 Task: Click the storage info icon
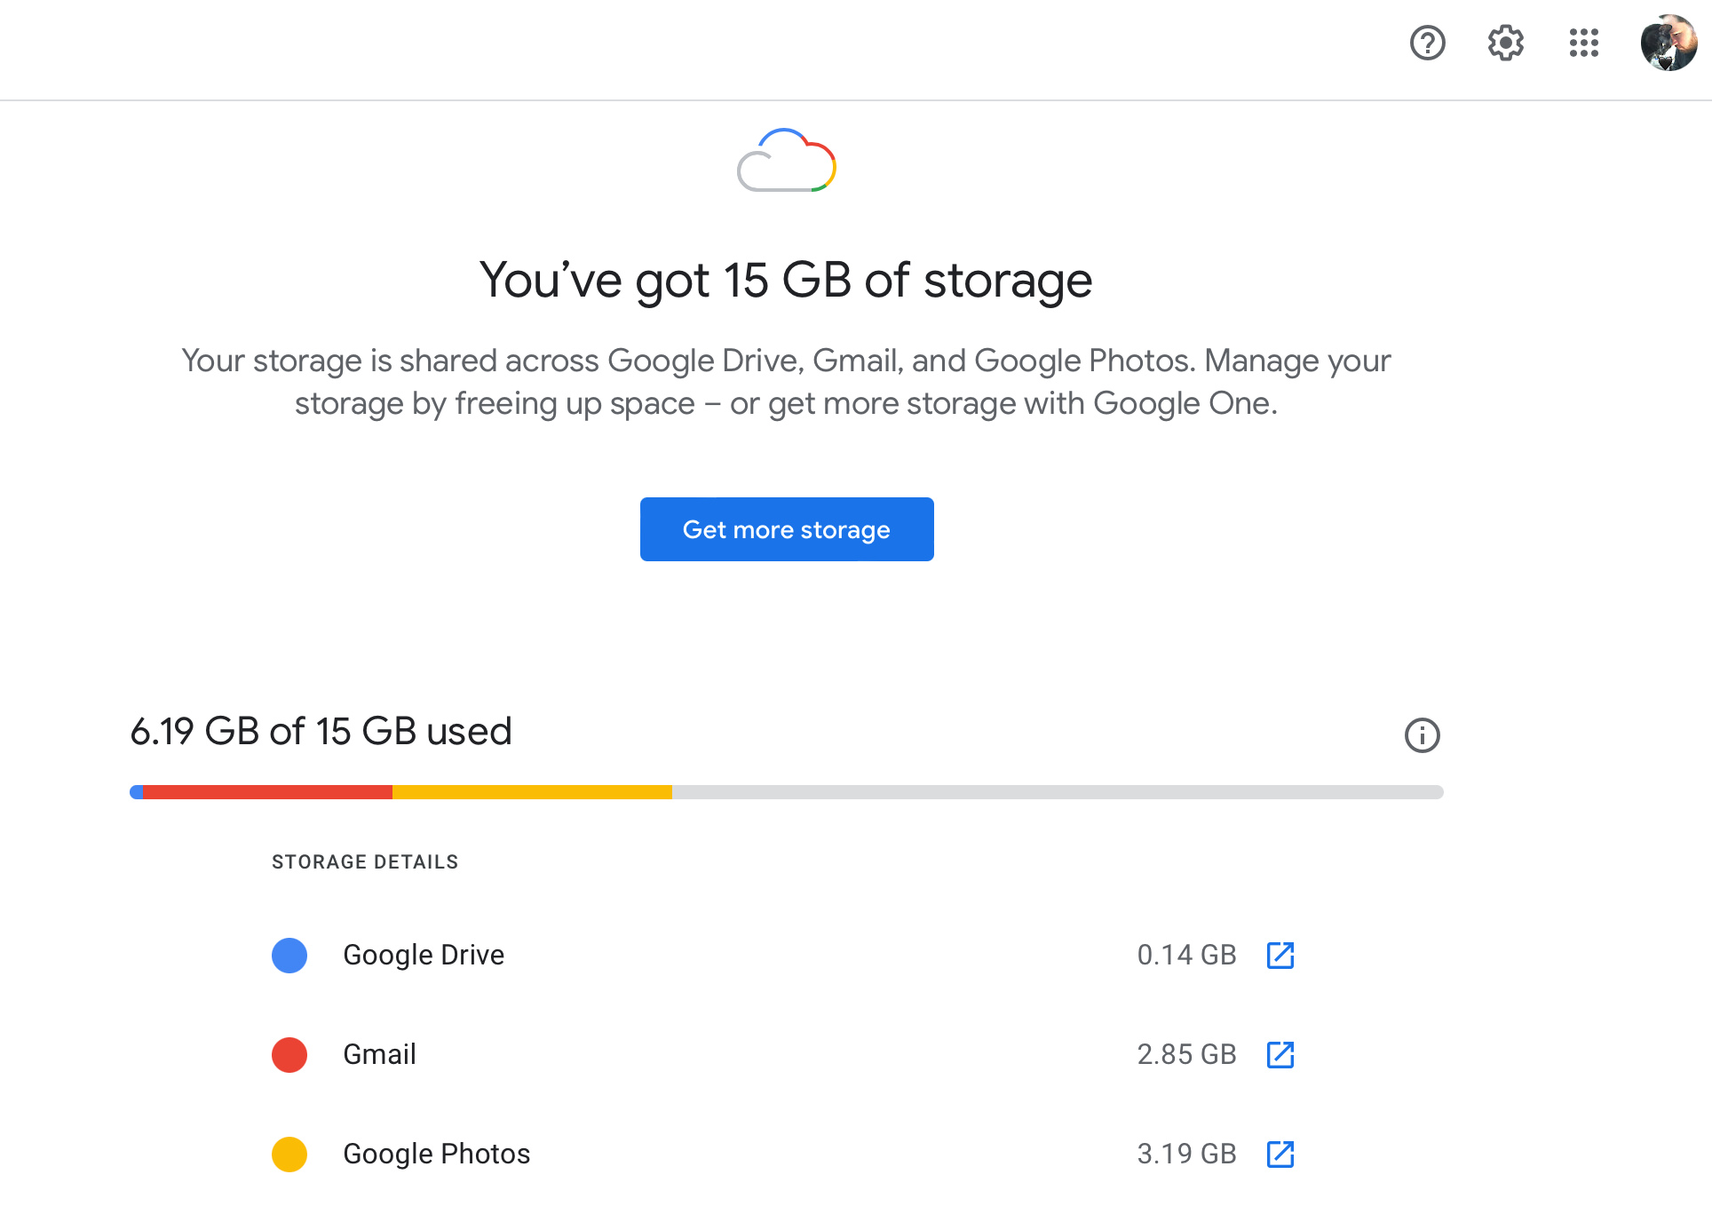pos(1422,735)
